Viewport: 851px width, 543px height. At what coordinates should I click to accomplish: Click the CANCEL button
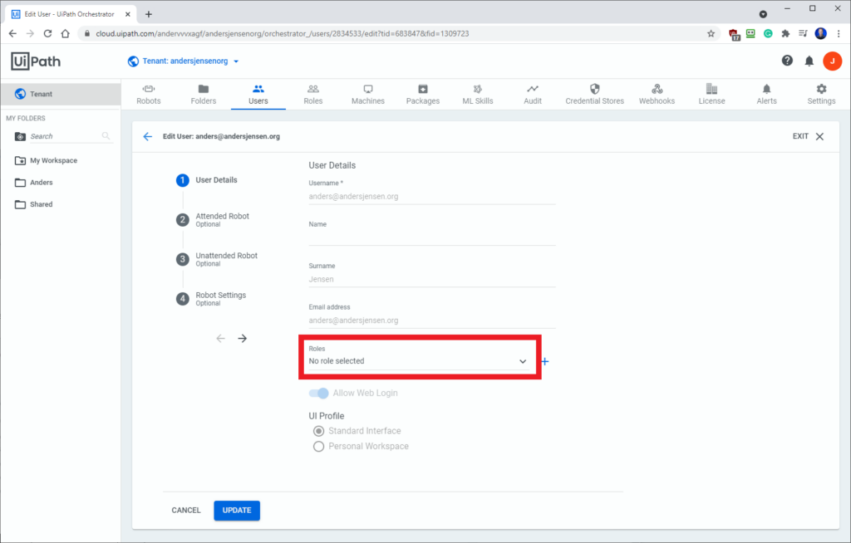pos(186,510)
